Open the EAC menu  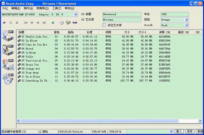(x=5, y=8)
